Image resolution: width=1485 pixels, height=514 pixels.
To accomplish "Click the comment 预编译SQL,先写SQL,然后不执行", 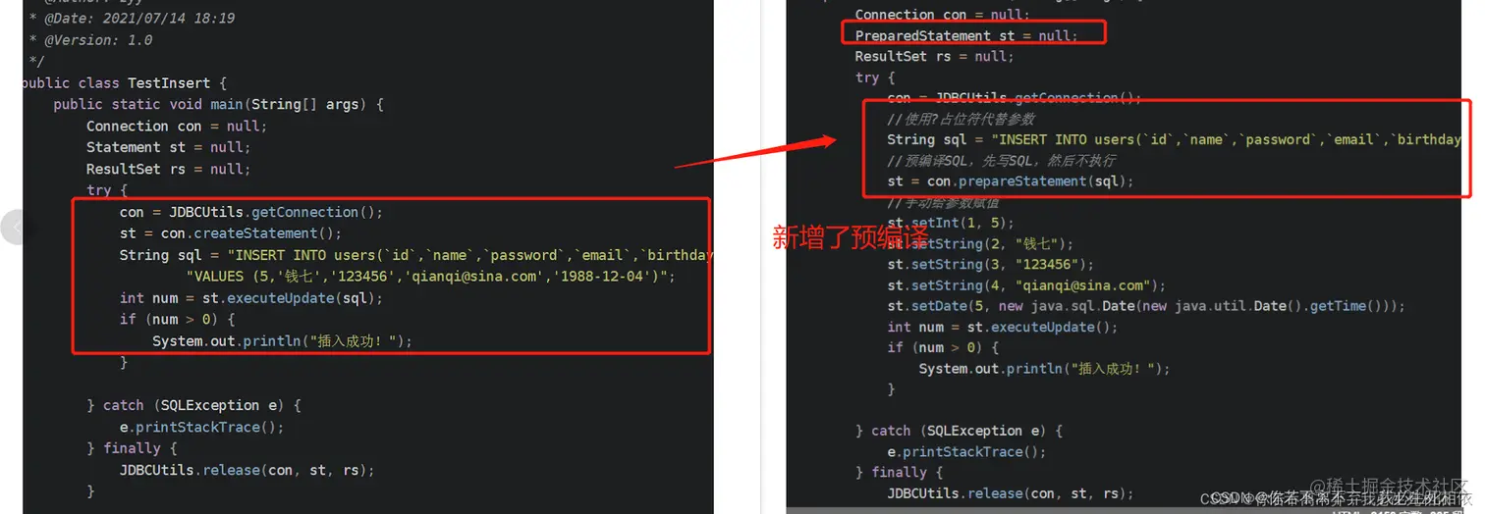I will point(1001,160).
